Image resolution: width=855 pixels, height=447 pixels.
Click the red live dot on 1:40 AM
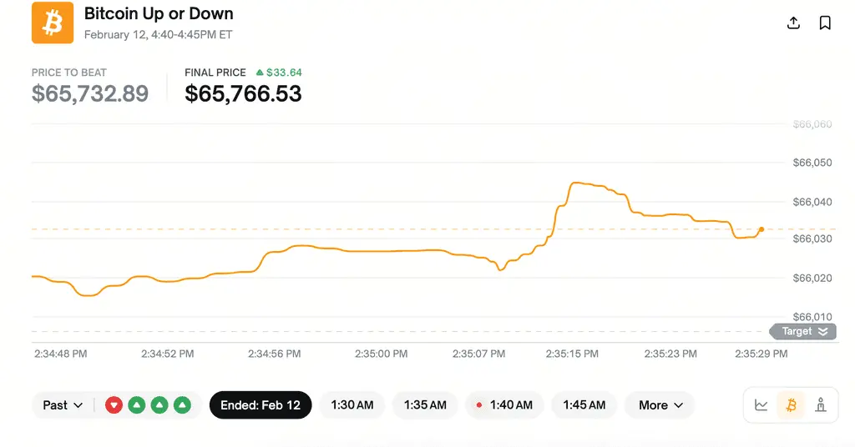click(479, 405)
